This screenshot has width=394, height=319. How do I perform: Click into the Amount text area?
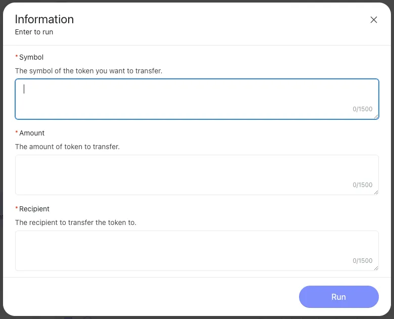pos(192,172)
